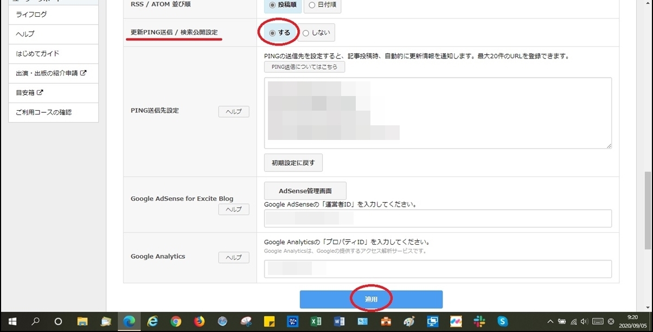Click the Google Analytics property ID field
The image size is (653, 332).
click(437, 269)
